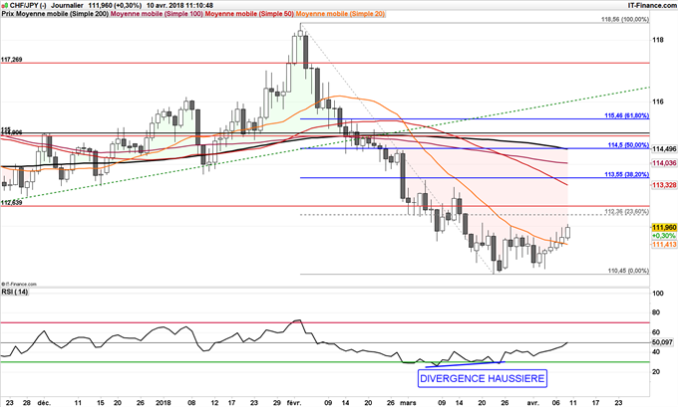Click the 50,097 RSI value tag
This screenshot has height=407, width=678.
point(663,342)
